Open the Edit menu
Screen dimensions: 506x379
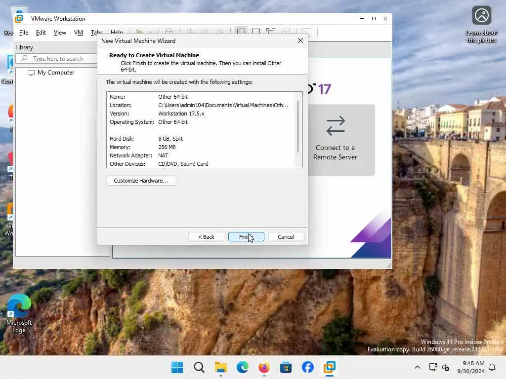coord(41,33)
